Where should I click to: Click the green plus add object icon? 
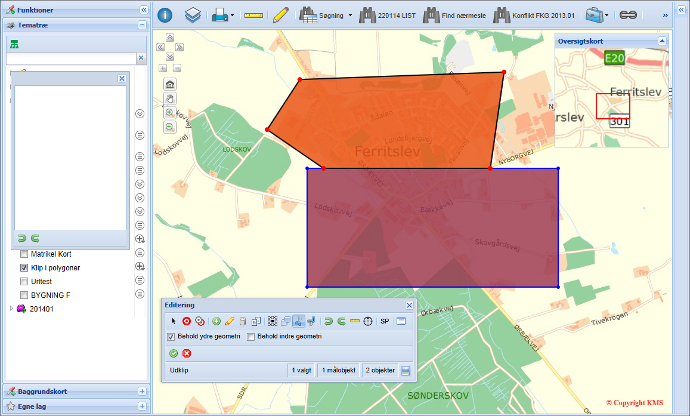(x=216, y=321)
